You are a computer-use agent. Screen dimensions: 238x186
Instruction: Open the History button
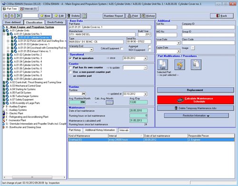click(149, 16)
